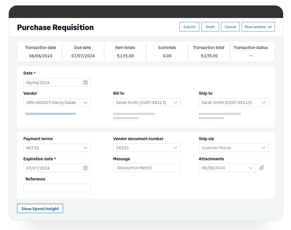Click inside the empty Reference field
Image resolution: width=291 pixels, height=230 pixels.
pyautogui.click(x=57, y=188)
